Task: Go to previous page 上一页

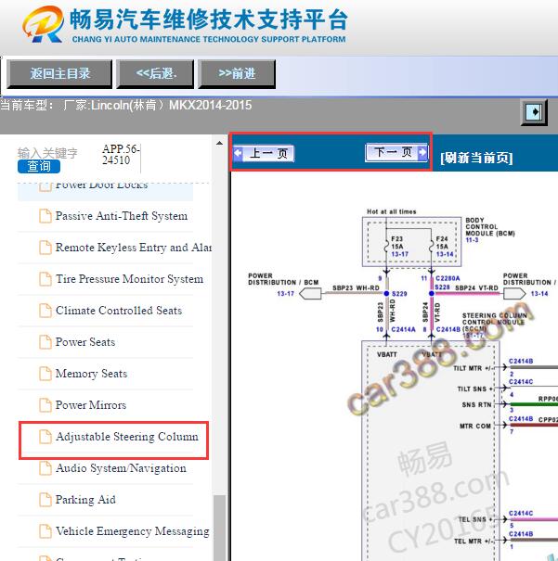Action: point(264,154)
